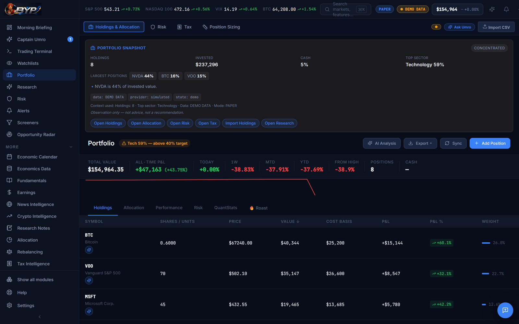The height and width of the screenshot is (324, 519).
Task: Toggle the DEMO DATA badge
Action: [413, 9]
